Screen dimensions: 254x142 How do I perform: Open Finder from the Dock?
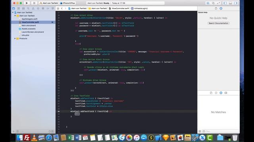(x=19, y=138)
